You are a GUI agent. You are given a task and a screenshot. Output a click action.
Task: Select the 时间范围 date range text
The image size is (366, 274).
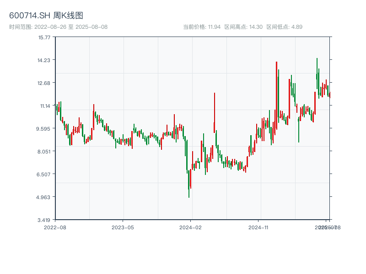(x=58, y=27)
